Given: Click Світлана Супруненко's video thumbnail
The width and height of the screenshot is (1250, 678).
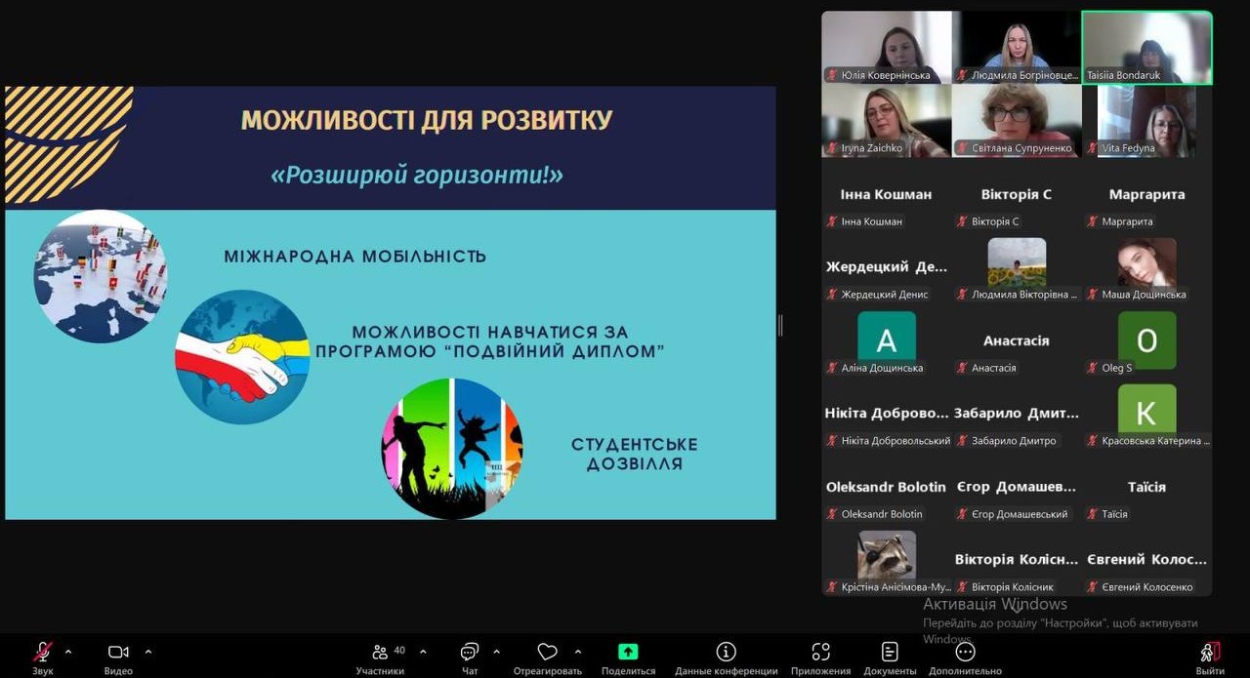Looking at the screenshot, I should click(x=1017, y=120).
